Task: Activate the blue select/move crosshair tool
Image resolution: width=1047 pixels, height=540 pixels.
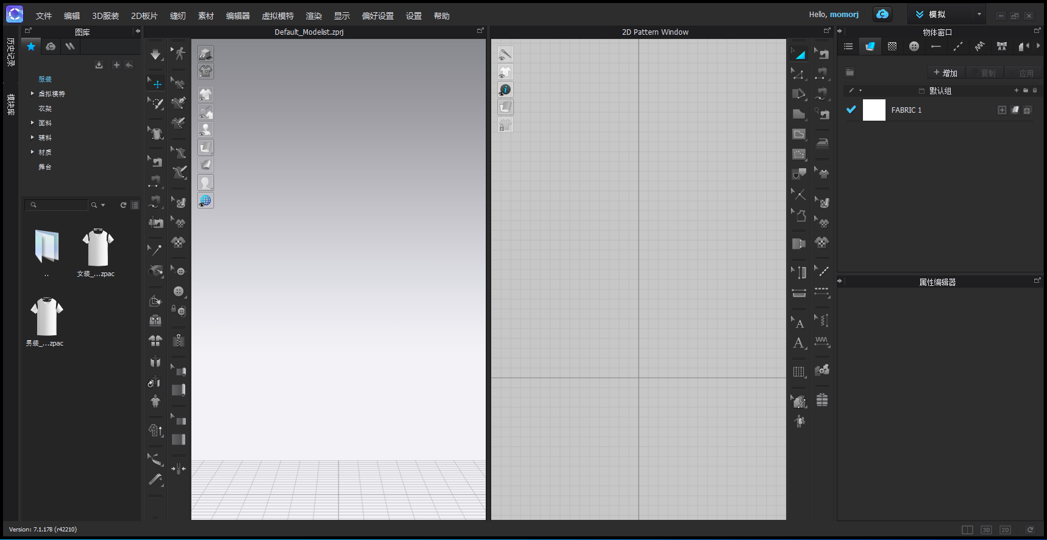Action: tap(157, 84)
